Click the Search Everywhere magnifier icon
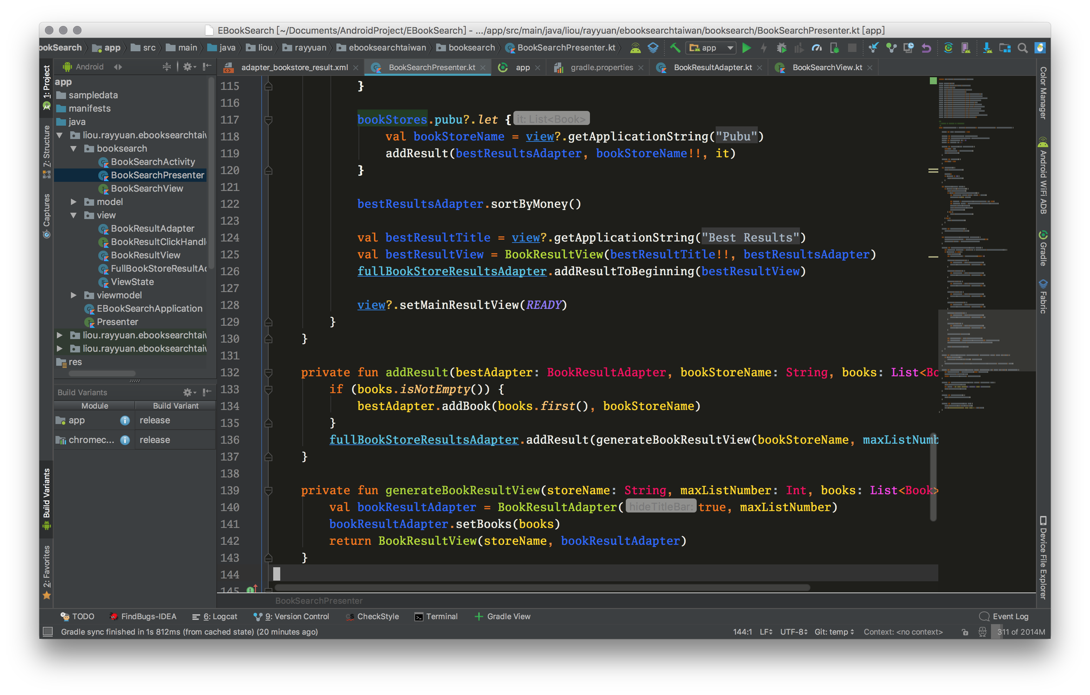Image resolution: width=1090 pixels, height=695 pixels. (x=1022, y=48)
